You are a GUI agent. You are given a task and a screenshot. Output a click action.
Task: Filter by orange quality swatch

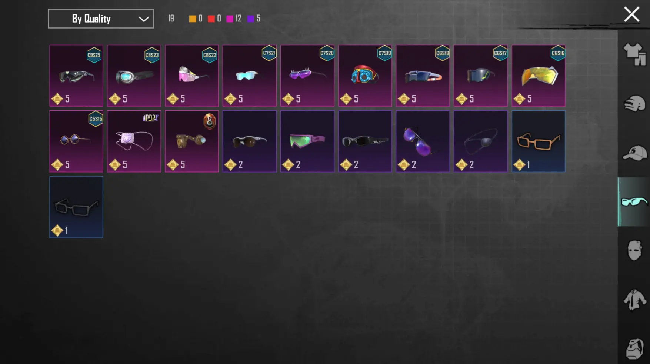193,19
